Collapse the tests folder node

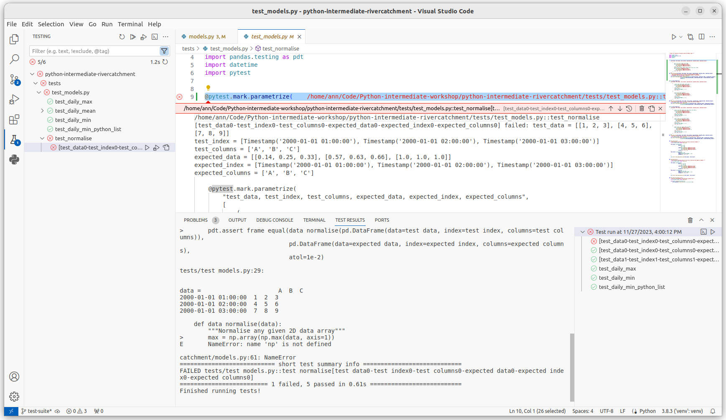(36, 83)
